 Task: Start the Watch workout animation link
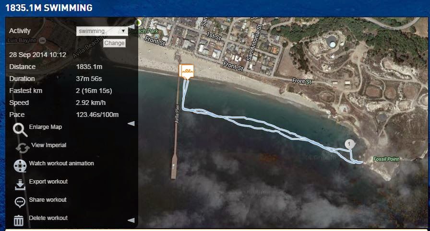61,163
